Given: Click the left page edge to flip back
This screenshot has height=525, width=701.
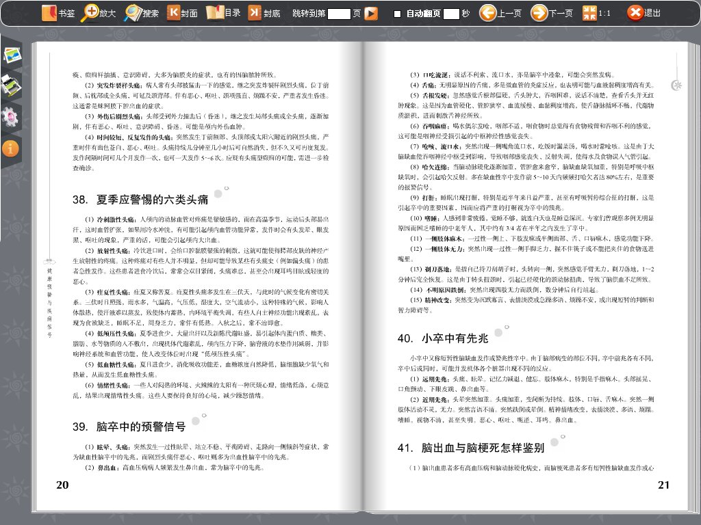Looking at the screenshot, I should coord(34,277).
